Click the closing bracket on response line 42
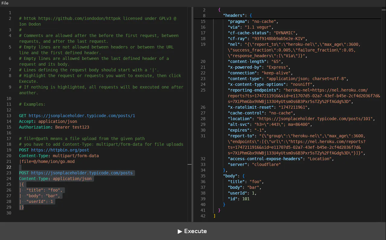386x240 pixels. tap(214, 216)
